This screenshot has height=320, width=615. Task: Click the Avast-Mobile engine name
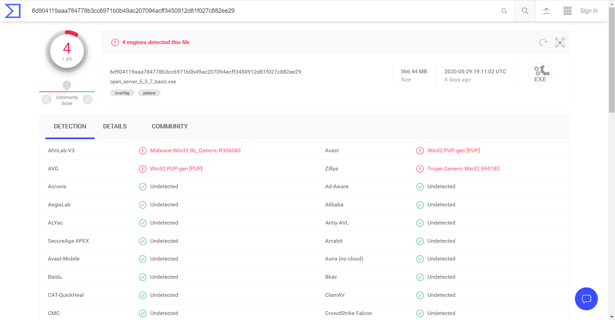click(x=64, y=259)
